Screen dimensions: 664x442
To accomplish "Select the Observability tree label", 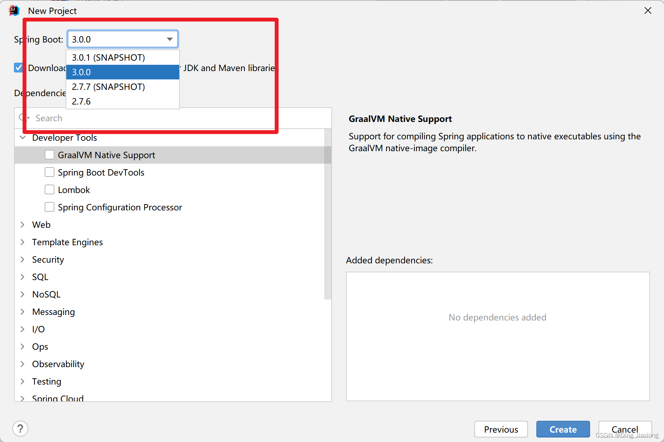I will point(58,364).
